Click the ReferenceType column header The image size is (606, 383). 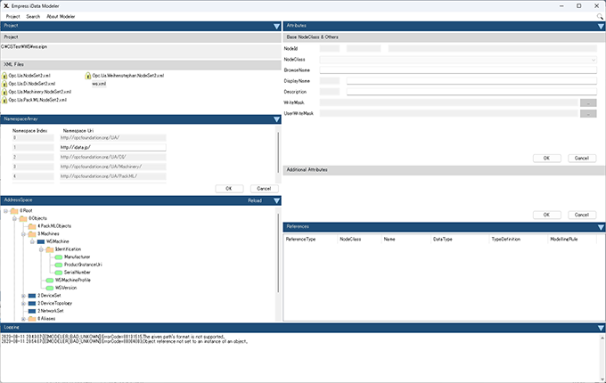pos(300,240)
